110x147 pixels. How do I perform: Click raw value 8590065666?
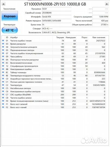click(100, 72)
